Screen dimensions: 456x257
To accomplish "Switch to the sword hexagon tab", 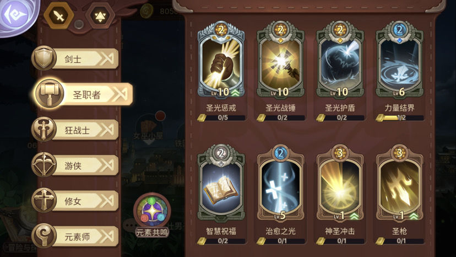I will 59,15.
